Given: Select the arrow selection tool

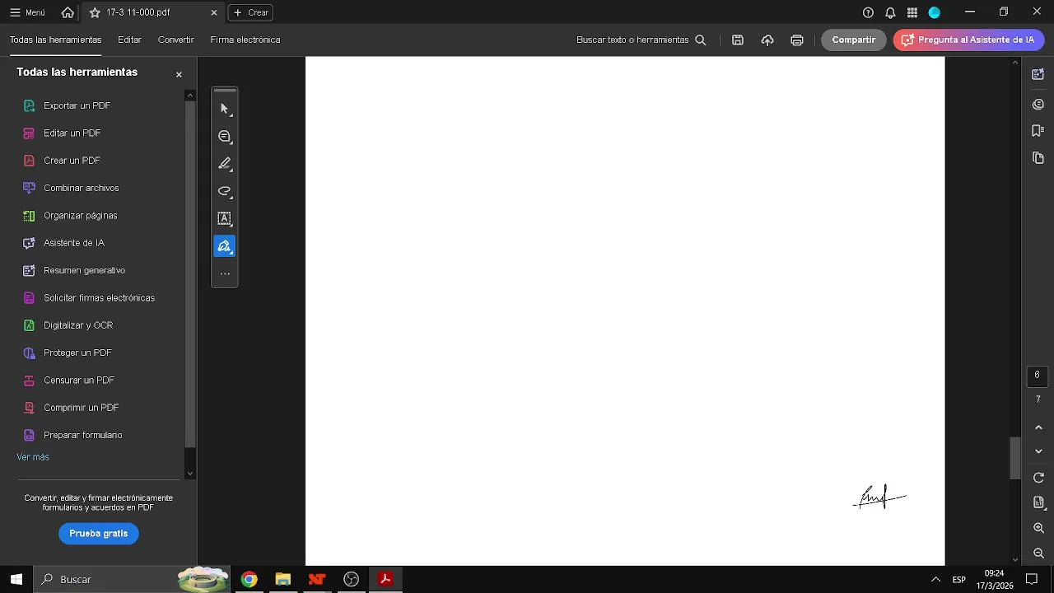Looking at the screenshot, I should (x=225, y=109).
